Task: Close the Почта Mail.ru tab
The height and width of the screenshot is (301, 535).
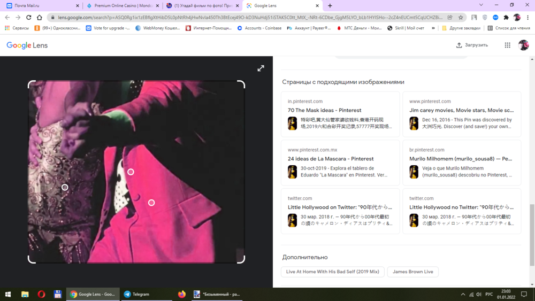Action: (x=78, y=5)
